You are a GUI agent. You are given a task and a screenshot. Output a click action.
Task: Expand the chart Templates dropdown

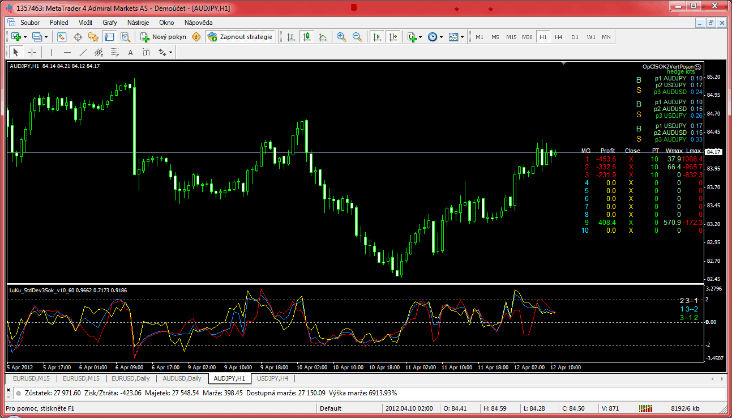[x=456, y=37]
